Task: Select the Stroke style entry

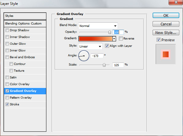Action: point(25,104)
